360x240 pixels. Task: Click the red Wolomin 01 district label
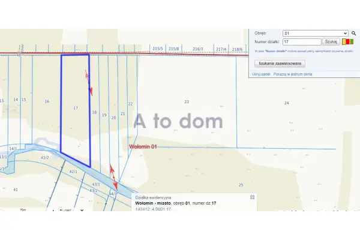143,146
